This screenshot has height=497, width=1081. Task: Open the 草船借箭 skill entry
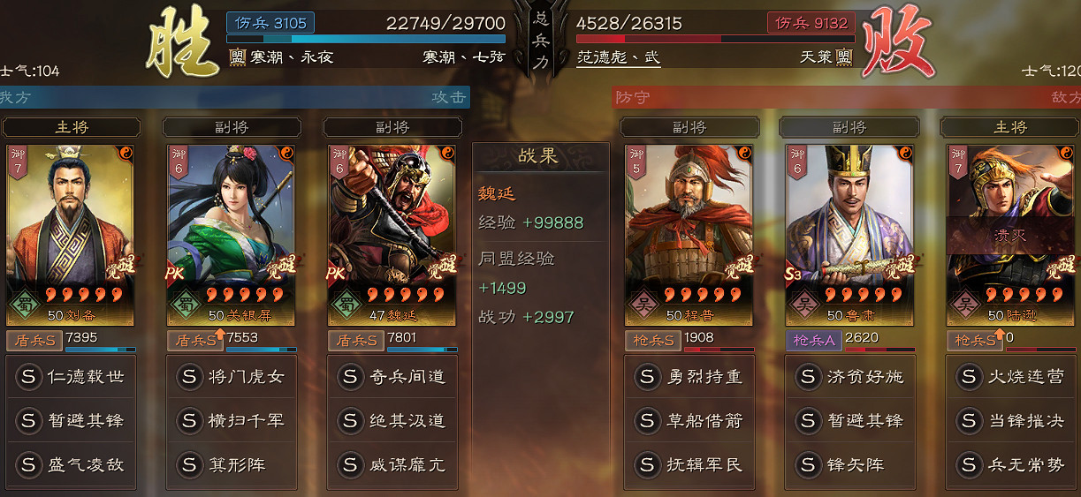(689, 420)
